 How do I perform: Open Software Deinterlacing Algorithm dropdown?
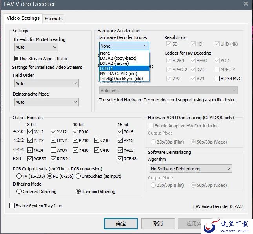coord(191,169)
